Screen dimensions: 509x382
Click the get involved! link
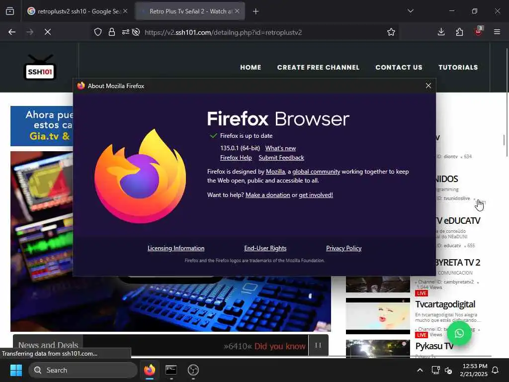pyautogui.click(x=316, y=195)
